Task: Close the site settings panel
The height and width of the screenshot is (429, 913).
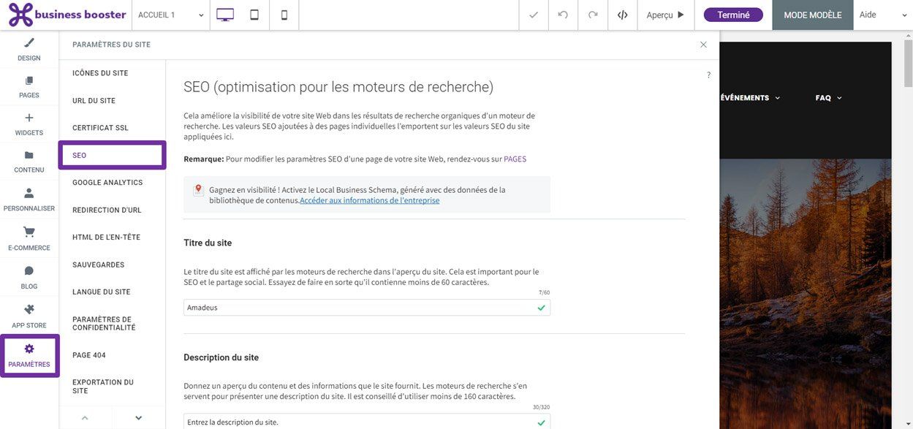Action: coord(703,45)
